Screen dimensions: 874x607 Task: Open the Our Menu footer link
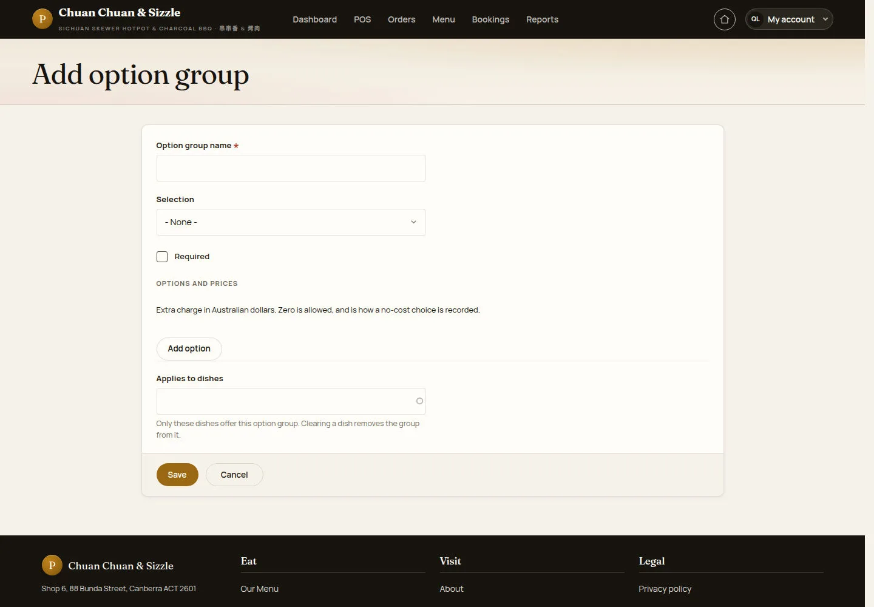(x=259, y=589)
